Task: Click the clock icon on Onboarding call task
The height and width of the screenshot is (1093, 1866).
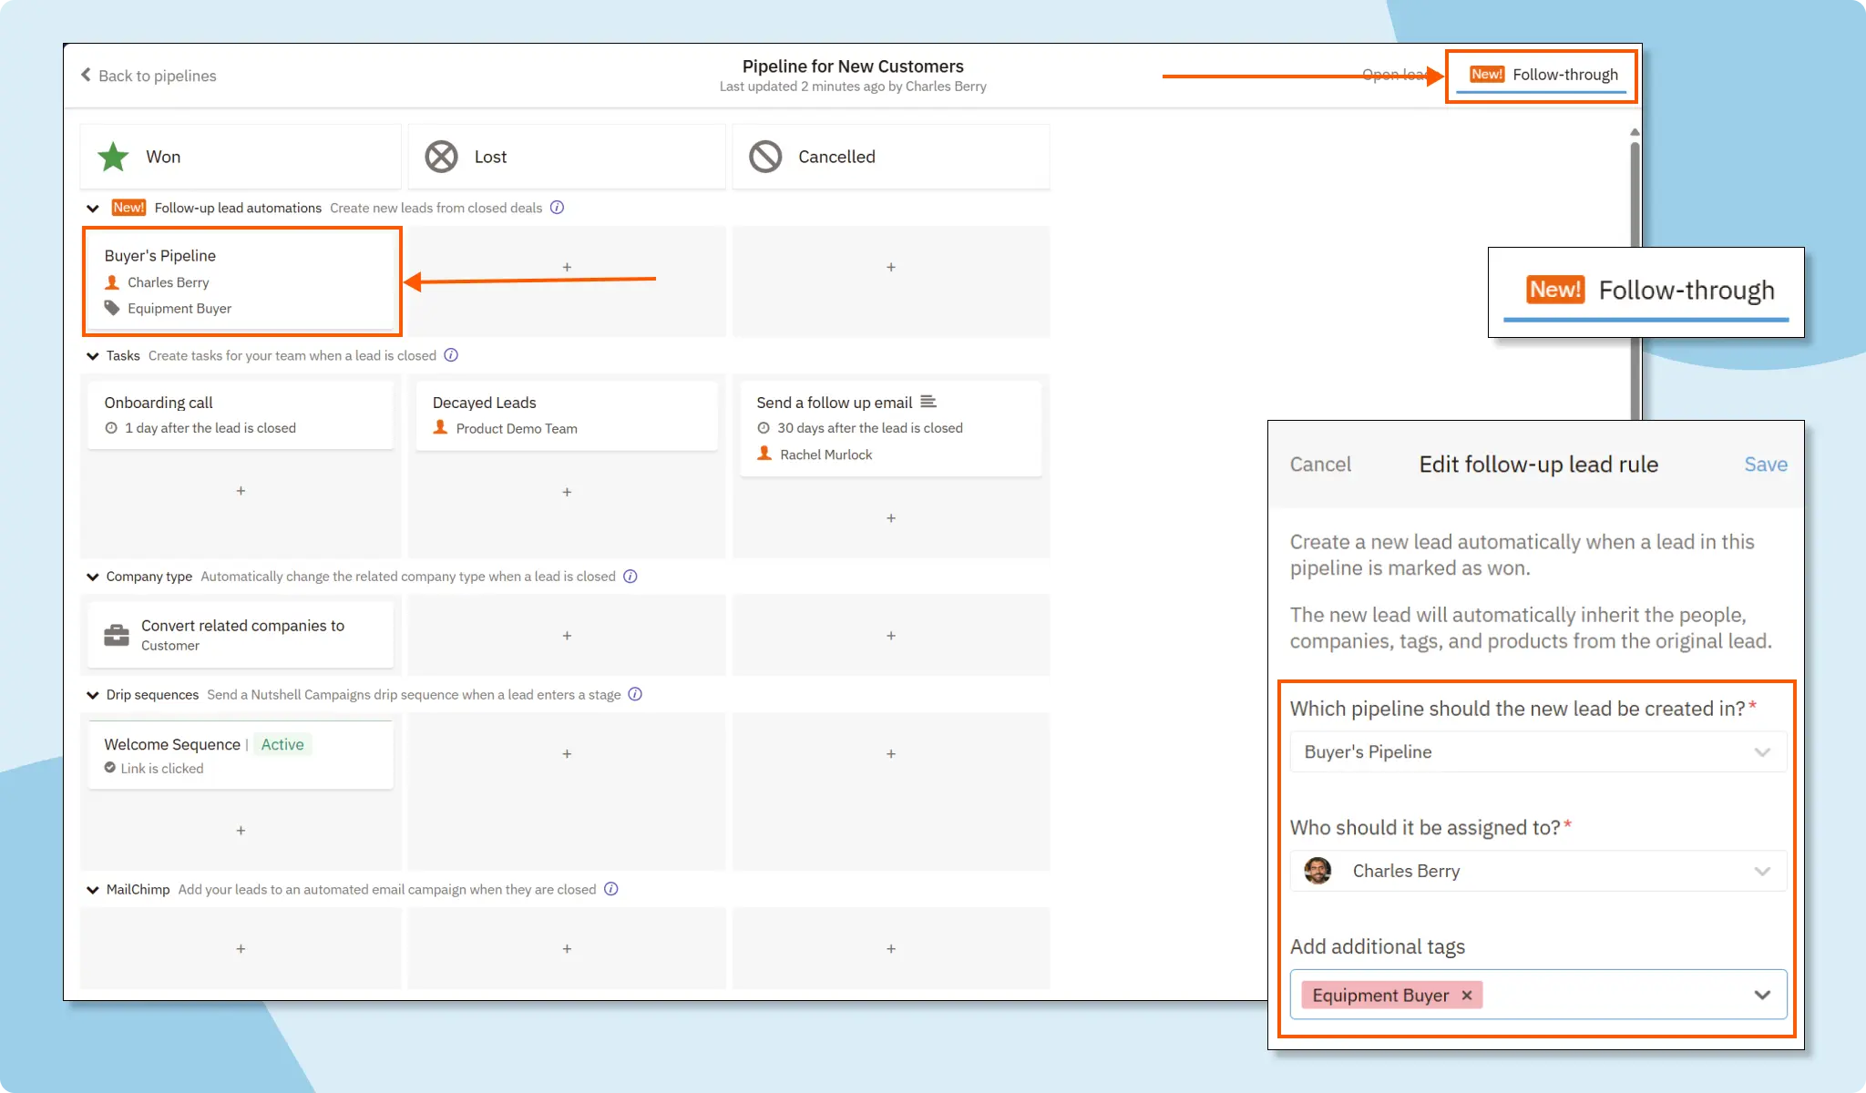Action: click(x=111, y=427)
